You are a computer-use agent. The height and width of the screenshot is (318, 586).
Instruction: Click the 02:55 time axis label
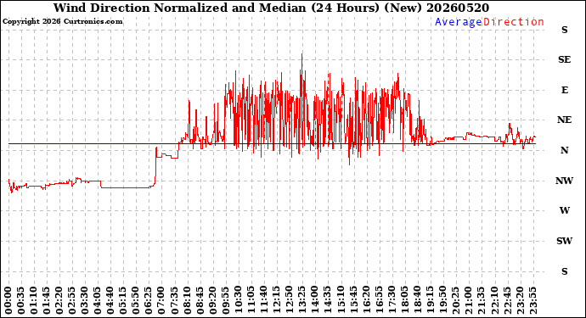(x=72, y=300)
